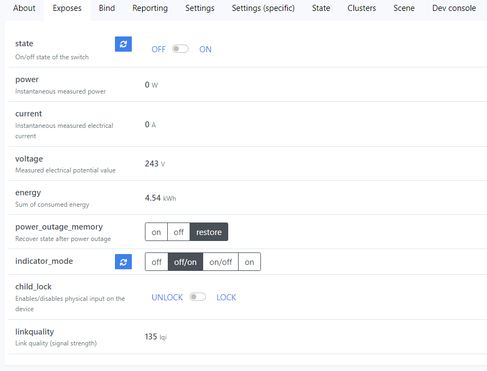Switch to the Exposes tab

coord(66,8)
